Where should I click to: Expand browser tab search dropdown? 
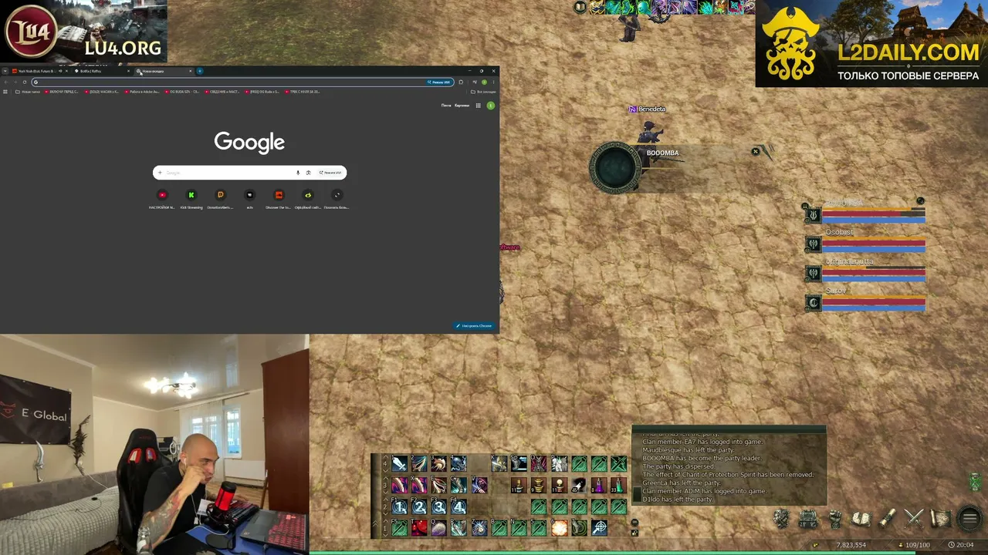(x=5, y=71)
